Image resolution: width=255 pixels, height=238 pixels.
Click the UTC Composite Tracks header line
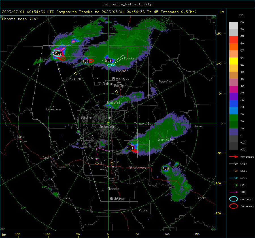99,12
